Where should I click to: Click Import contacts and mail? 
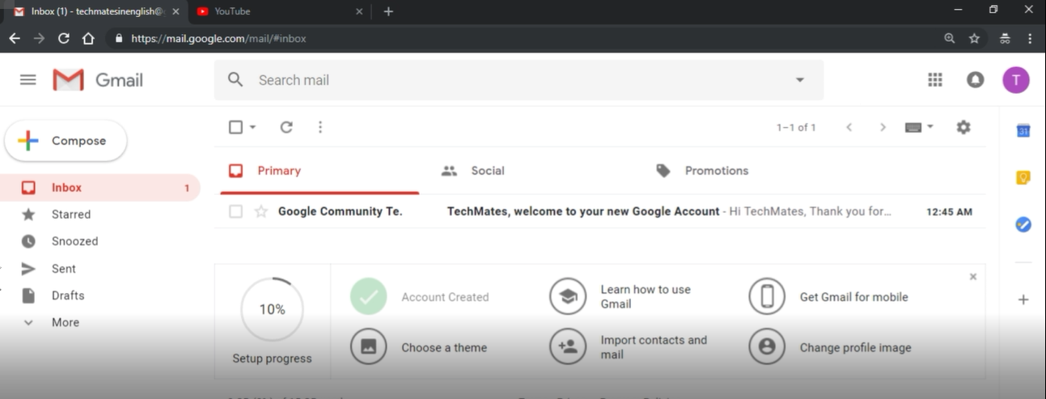tap(654, 347)
